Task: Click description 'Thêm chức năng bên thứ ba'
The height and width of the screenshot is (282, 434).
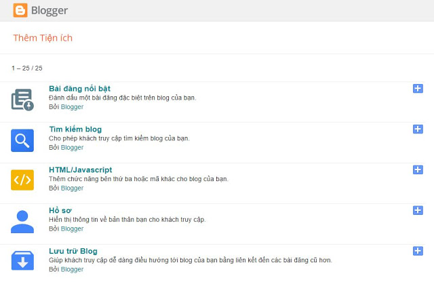Action: pyautogui.click(x=138, y=179)
